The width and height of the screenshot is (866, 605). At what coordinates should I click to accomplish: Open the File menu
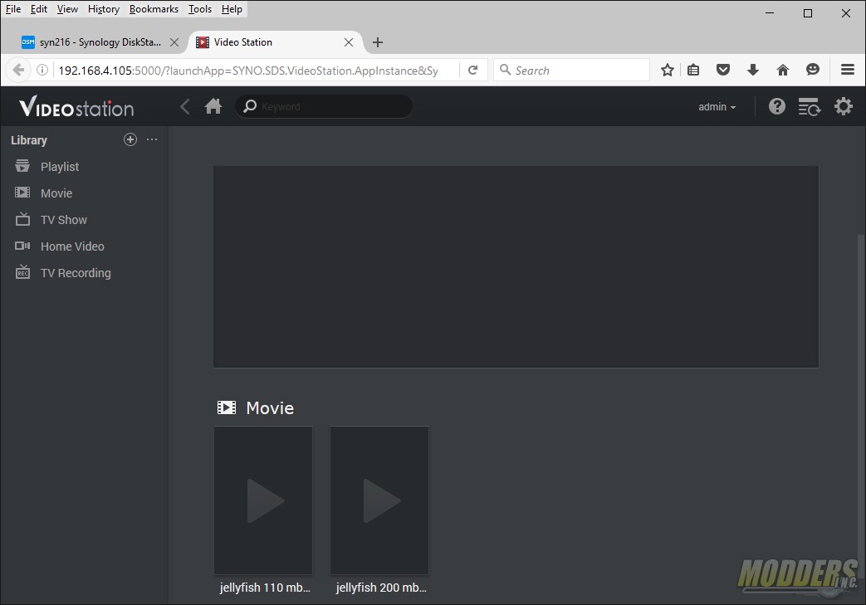point(13,9)
